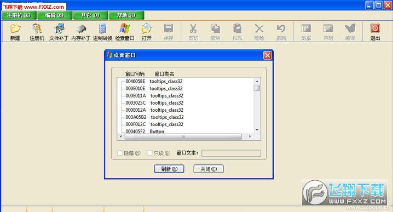Open the 编辑 menu
Image resolution: width=393 pixels, height=212 pixels.
pos(55,15)
